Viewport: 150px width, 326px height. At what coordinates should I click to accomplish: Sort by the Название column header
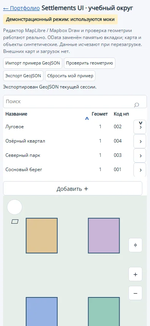point(16,114)
